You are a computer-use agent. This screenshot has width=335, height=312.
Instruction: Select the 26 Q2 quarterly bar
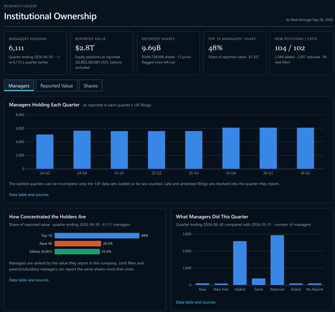(305, 148)
